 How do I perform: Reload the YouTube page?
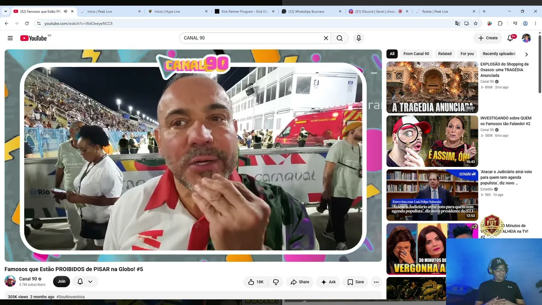pos(27,23)
